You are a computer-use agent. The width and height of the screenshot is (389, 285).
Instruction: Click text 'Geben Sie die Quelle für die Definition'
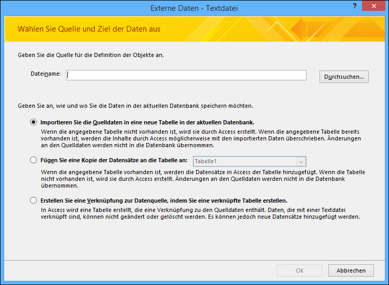pyautogui.click(x=91, y=55)
